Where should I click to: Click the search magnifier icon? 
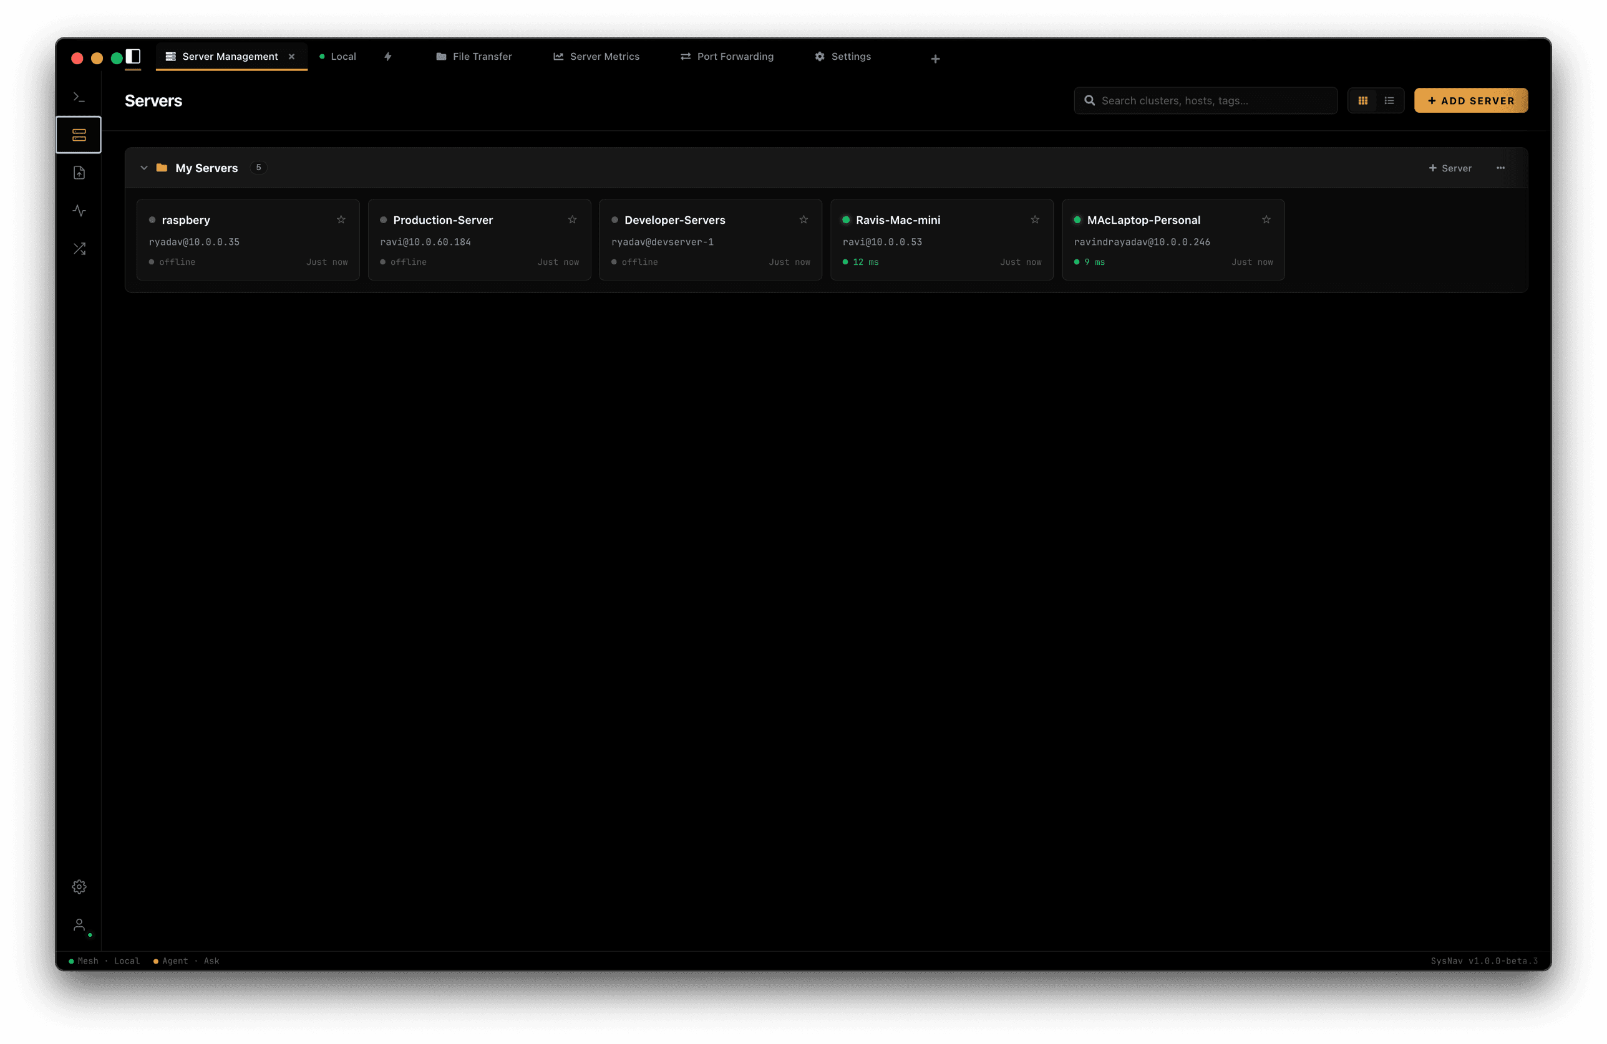(x=1089, y=100)
